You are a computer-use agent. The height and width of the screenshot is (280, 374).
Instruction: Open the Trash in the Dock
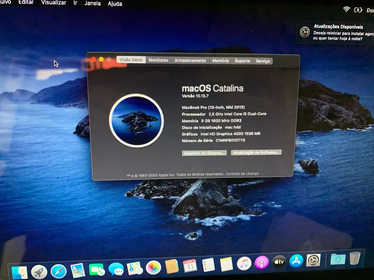[x=355, y=258]
